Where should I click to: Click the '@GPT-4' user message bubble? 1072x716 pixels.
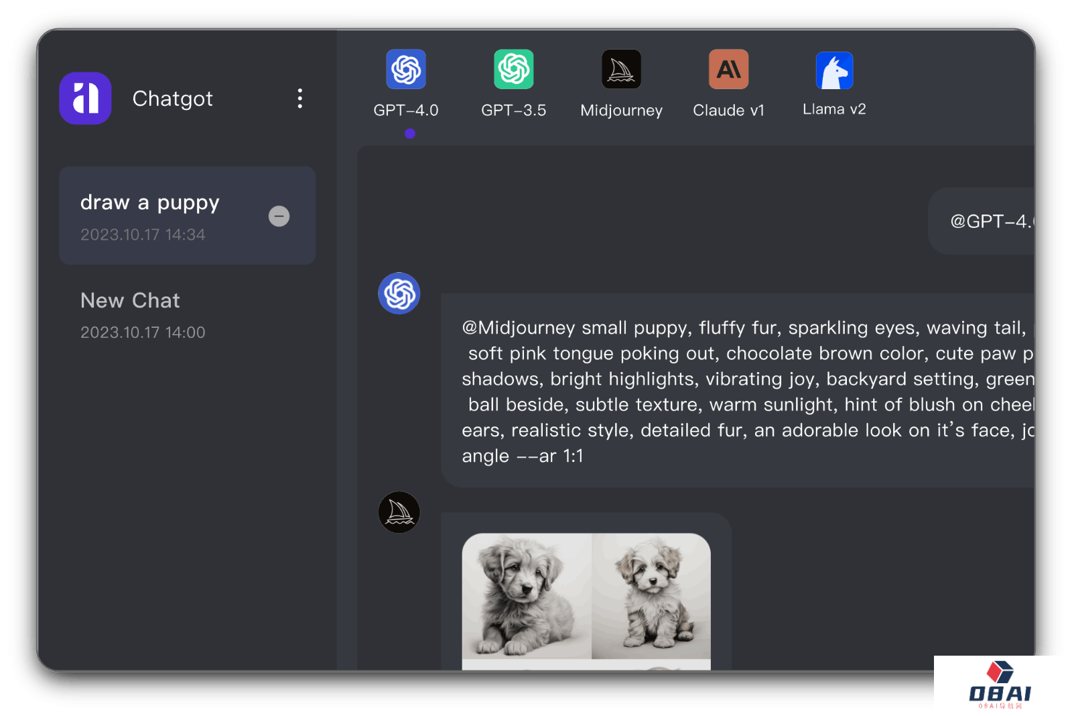pyautogui.click(x=985, y=221)
